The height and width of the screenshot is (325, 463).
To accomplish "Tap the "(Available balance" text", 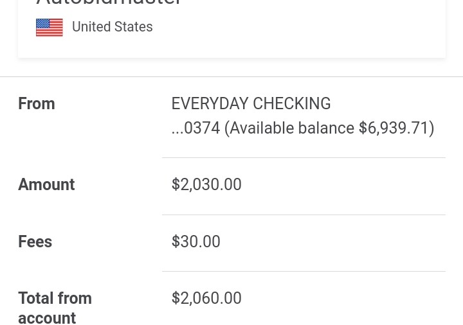I will tap(289, 128).
